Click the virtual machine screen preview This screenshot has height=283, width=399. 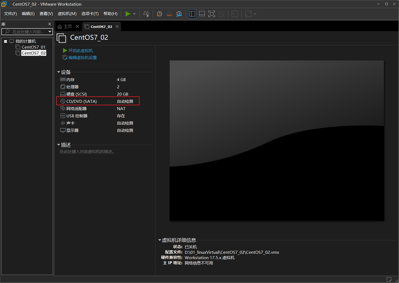click(x=277, y=141)
